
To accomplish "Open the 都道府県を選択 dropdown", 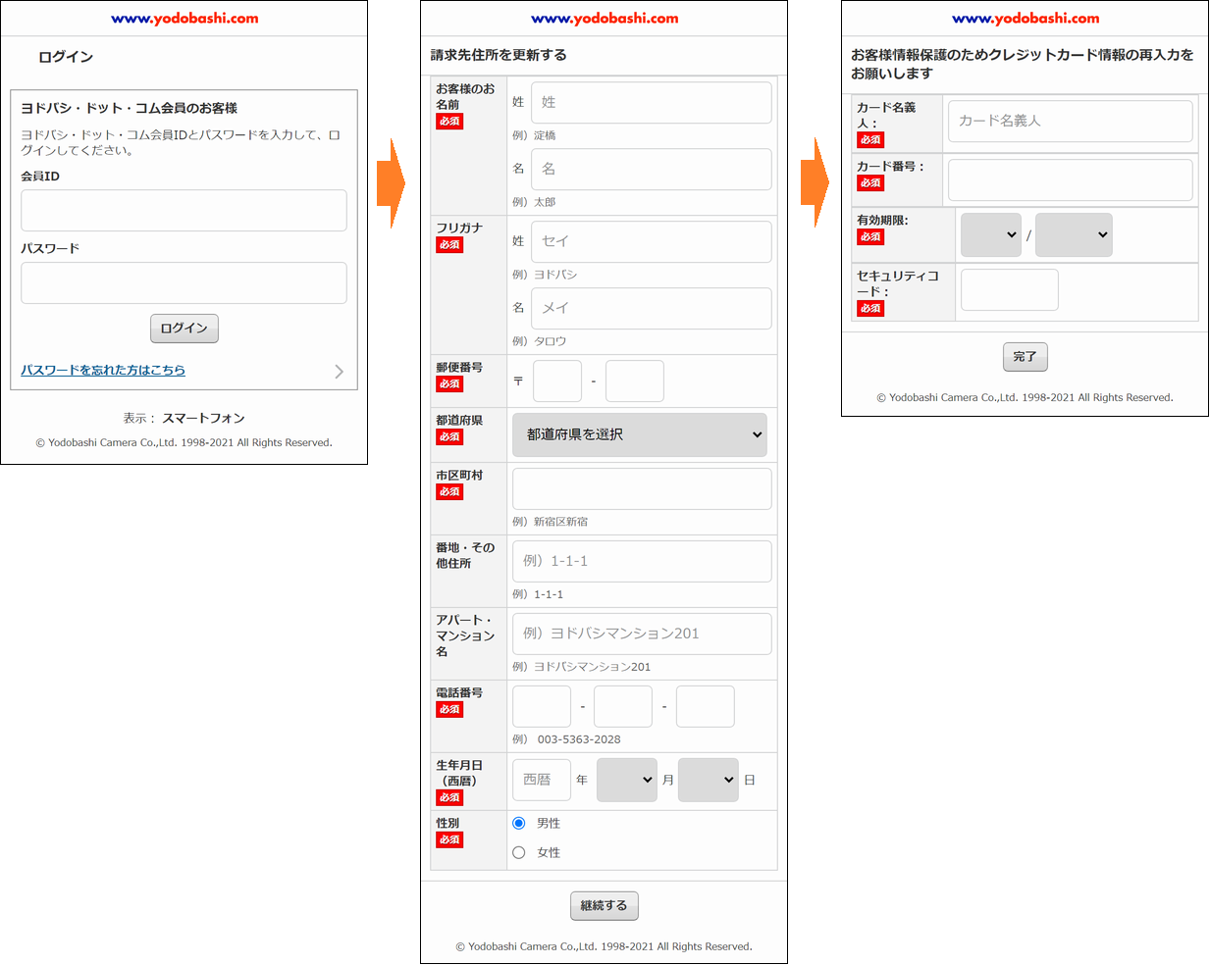I will 639,434.
